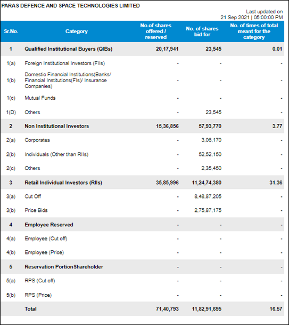Click the Reservation Portion Shareholder row
This screenshot has height=325, width=289.
click(143, 266)
